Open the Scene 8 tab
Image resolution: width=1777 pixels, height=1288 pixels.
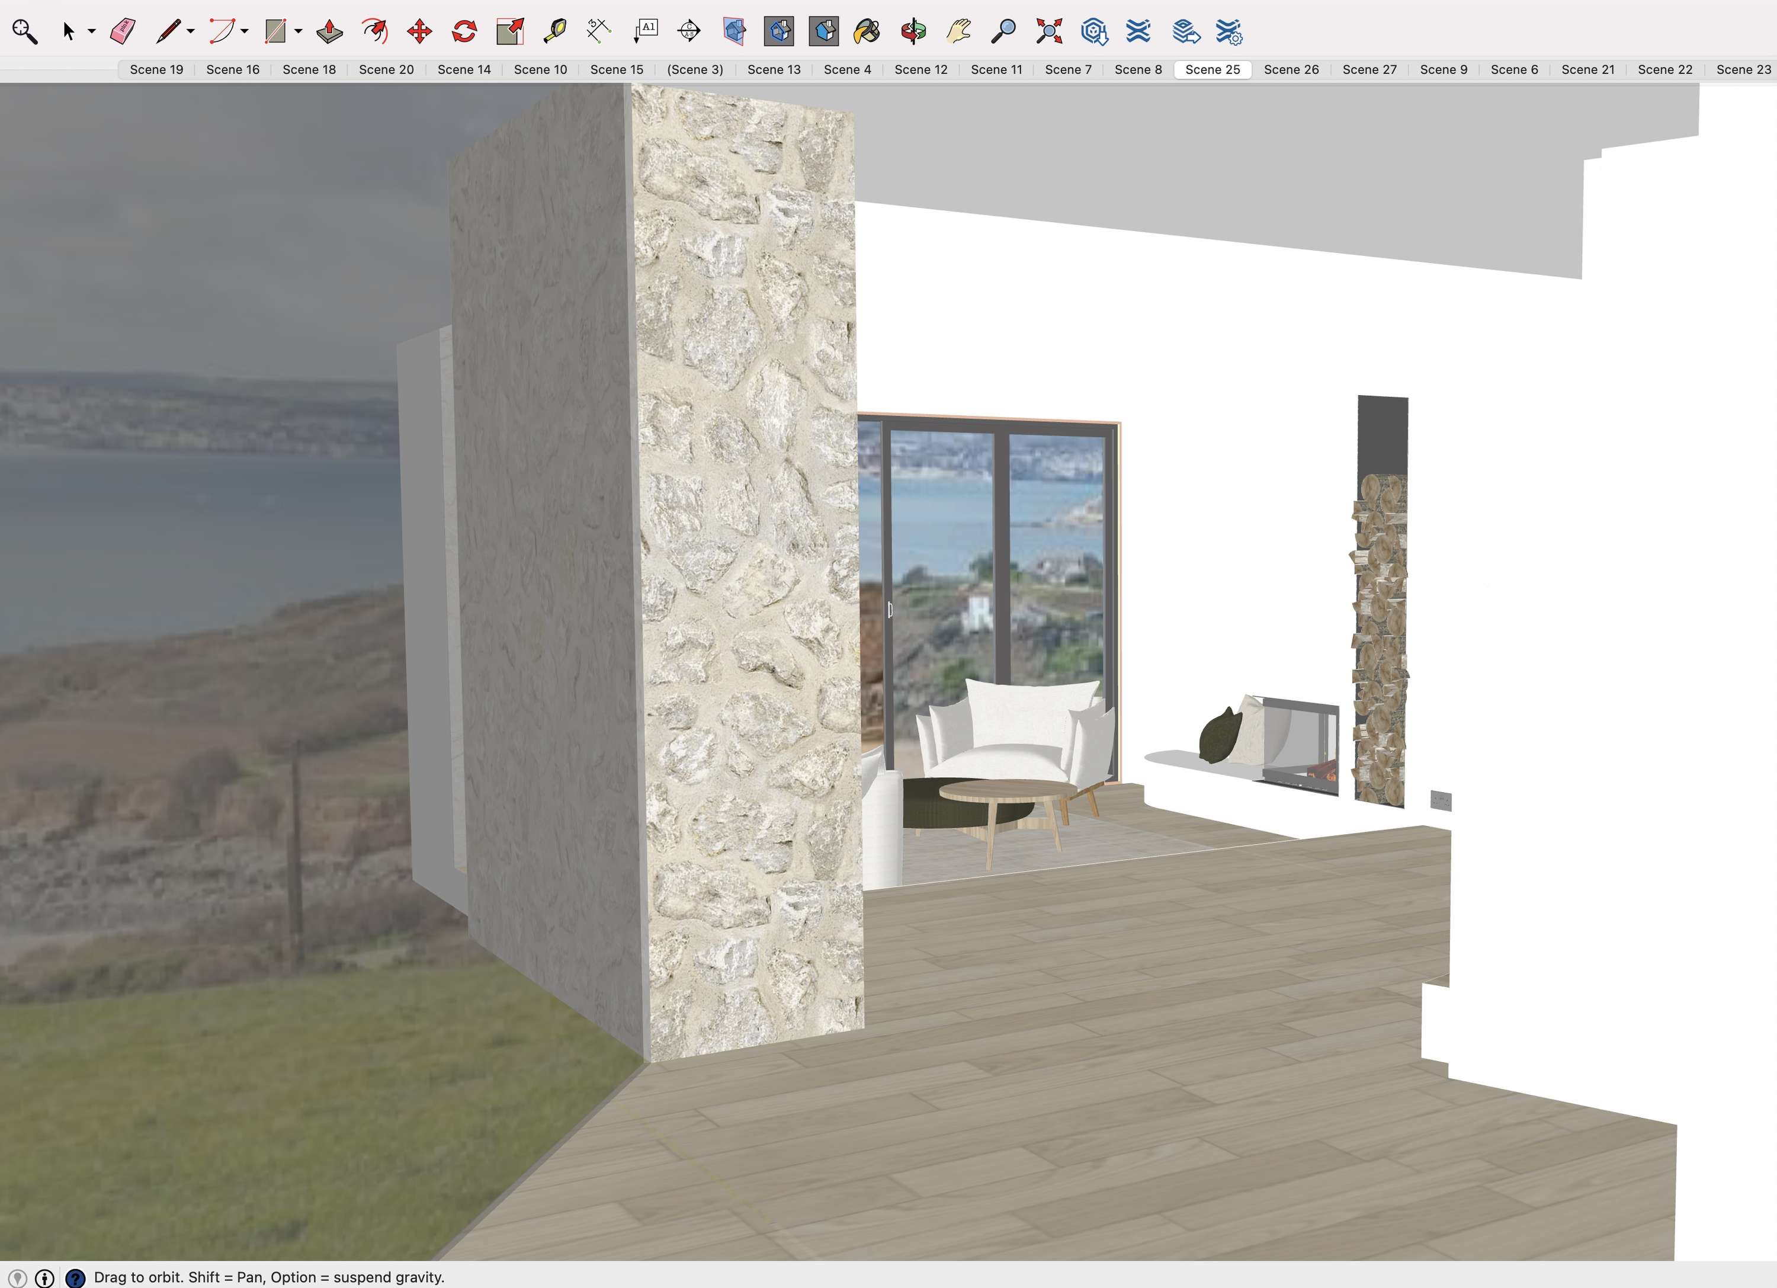[x=1138, y=70]
